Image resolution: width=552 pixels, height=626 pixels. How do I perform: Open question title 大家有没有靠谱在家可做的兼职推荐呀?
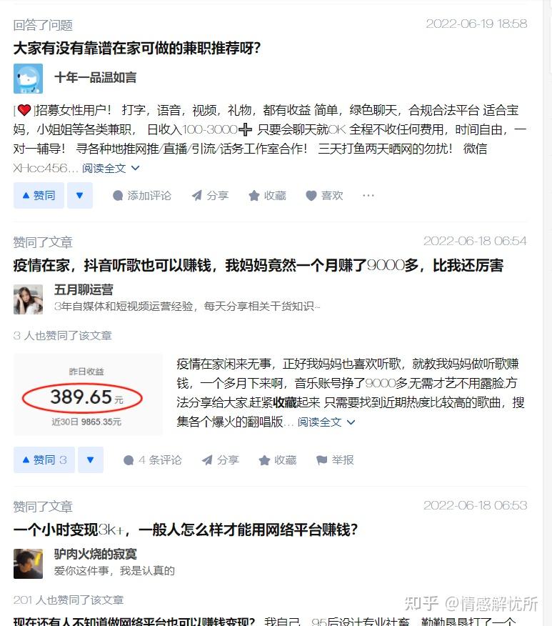[x=137, y=49]
